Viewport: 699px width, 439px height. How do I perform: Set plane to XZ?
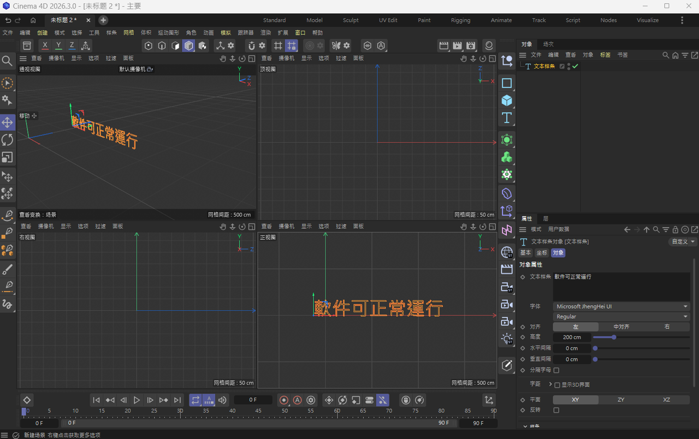667,400
